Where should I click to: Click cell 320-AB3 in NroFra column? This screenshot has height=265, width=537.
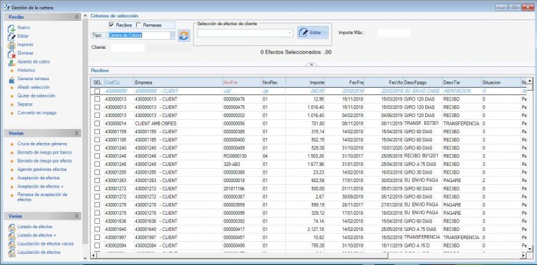[242, 165]
